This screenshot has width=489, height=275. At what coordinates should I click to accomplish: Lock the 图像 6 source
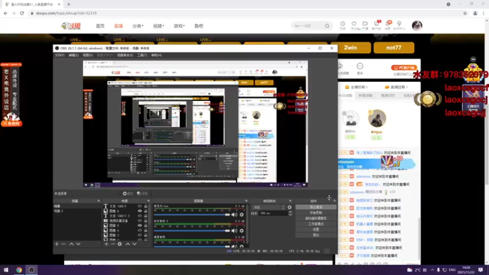coord(145,211)
